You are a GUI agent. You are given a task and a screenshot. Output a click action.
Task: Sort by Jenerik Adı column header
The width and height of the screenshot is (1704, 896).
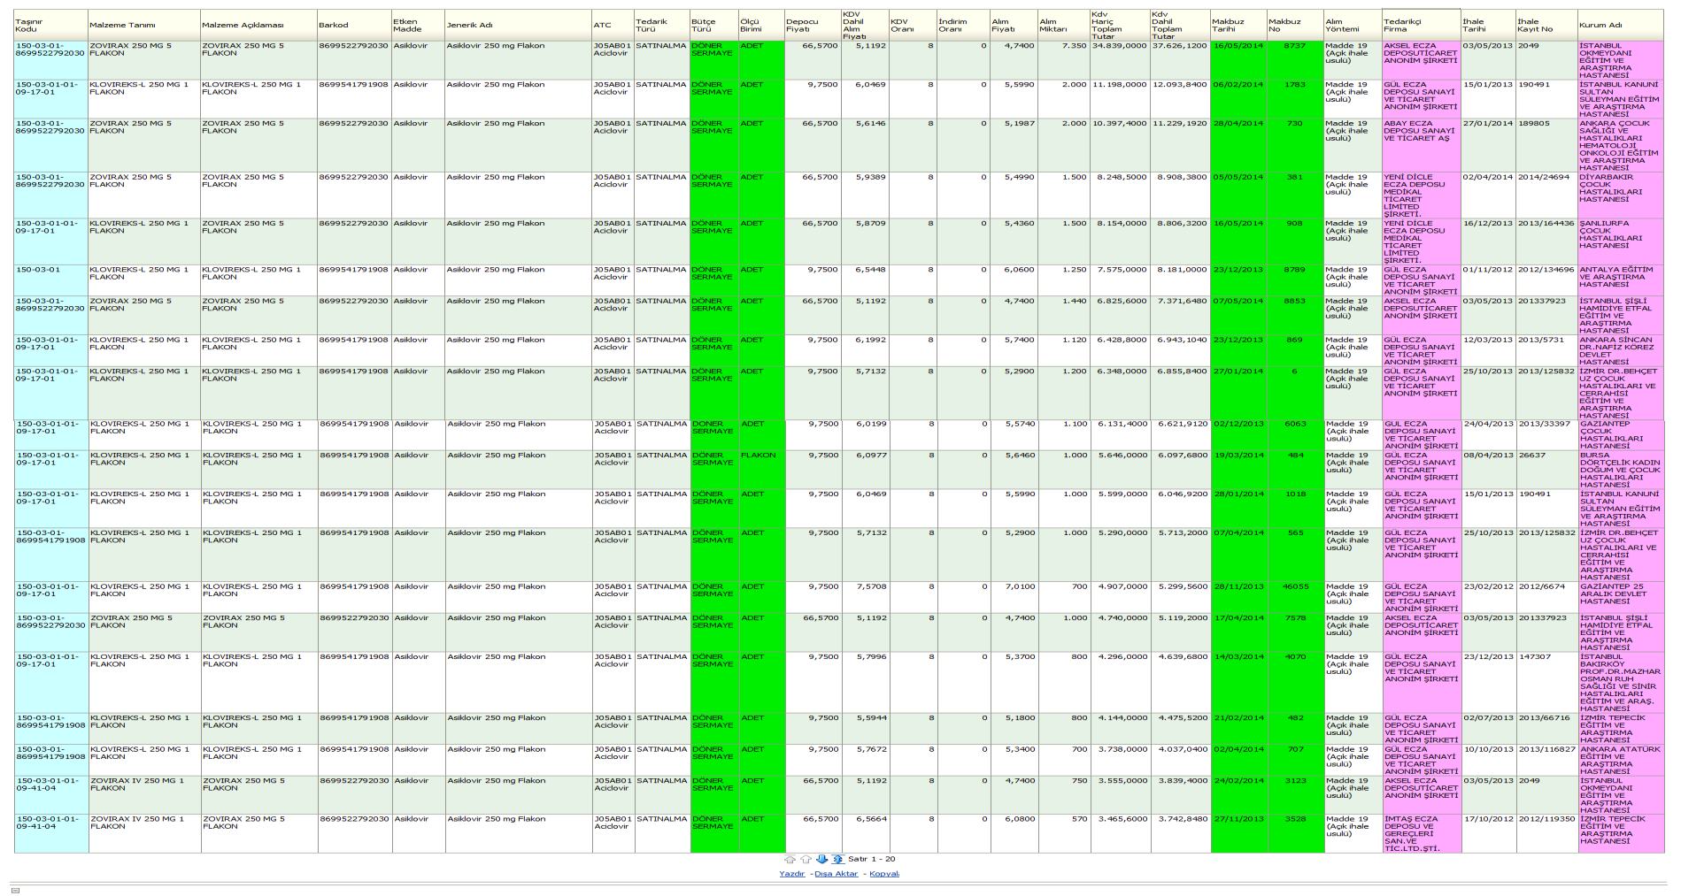pyautogui.click(x=518, y=25)
